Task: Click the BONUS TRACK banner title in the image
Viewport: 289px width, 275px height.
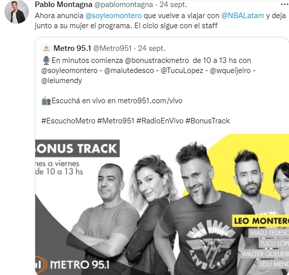Action: click(x=78, y=149)
